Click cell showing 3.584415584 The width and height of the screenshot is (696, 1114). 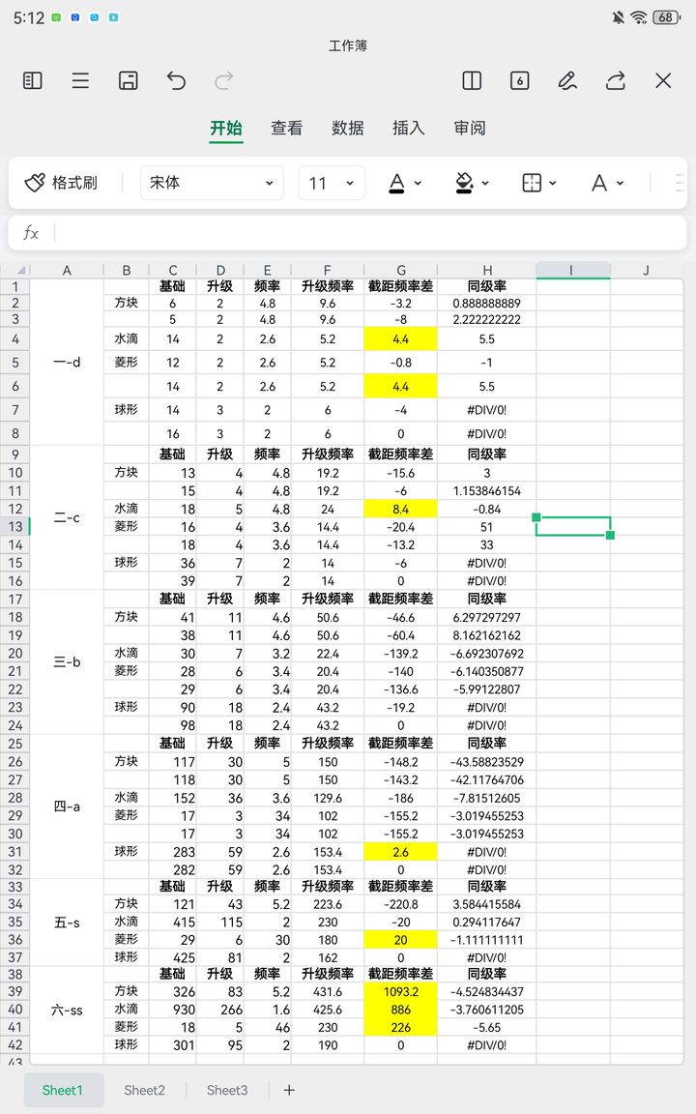point(486,904)
